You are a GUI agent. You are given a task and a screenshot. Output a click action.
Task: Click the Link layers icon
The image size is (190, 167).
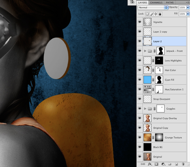point(142,164)
